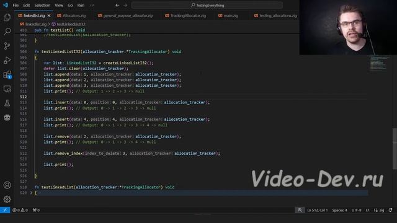Image resolution: width=397 pixels, height=223 pixels.
Task: Go back with the left arrow
Action: 117,5
